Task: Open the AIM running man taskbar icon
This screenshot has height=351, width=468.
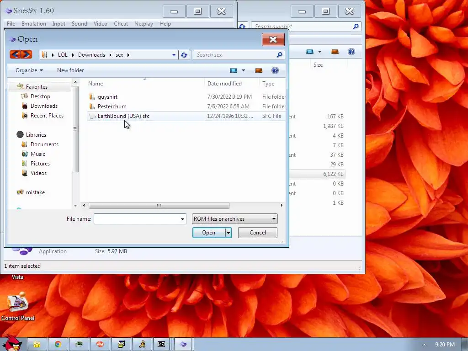Action: pos(143,345)
